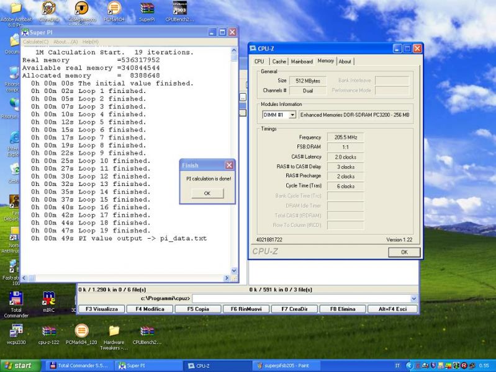Click the F7 CreaDir button
This screenshot has height=372, width=496.
click(x=294, y=309)
